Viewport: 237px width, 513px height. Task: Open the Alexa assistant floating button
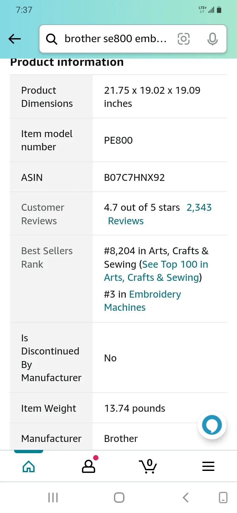pos(212,425)
